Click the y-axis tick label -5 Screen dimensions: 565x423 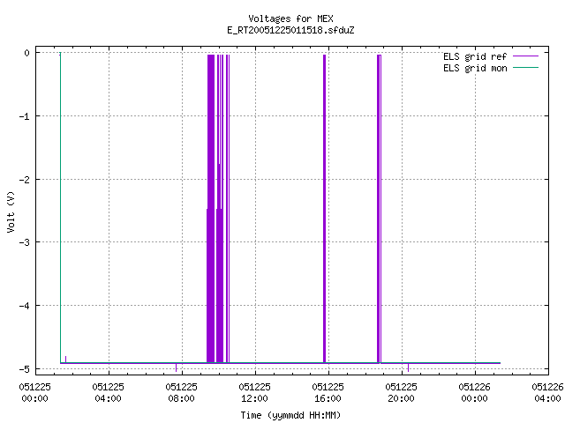(x=25, y=368)
